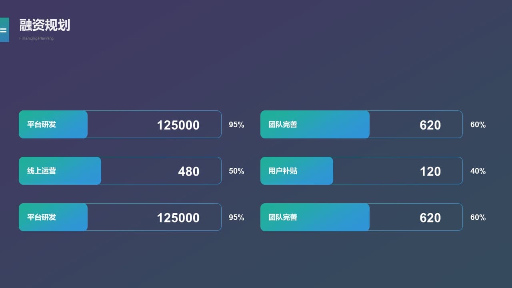Click the 50% percentage label
512x288 pixels.
pos(236,171)
